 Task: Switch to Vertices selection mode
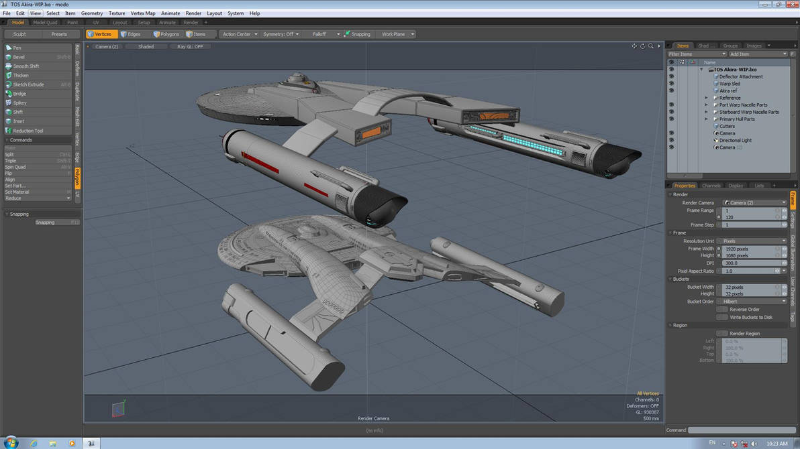tap(101, 34)
